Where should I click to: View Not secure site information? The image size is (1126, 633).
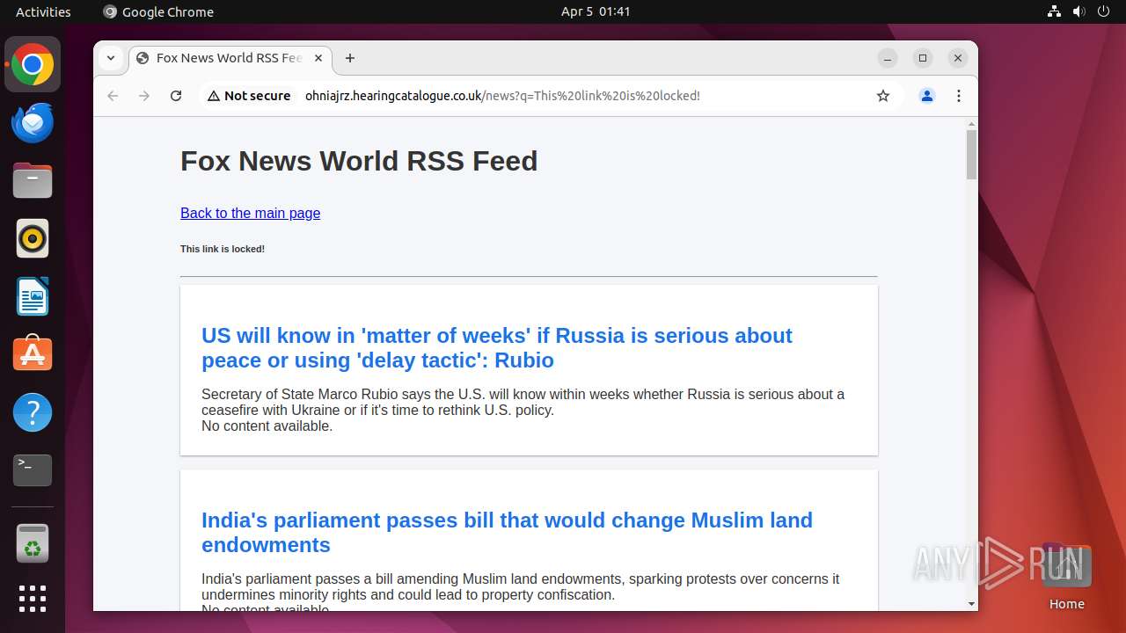(x=249, y=96)
